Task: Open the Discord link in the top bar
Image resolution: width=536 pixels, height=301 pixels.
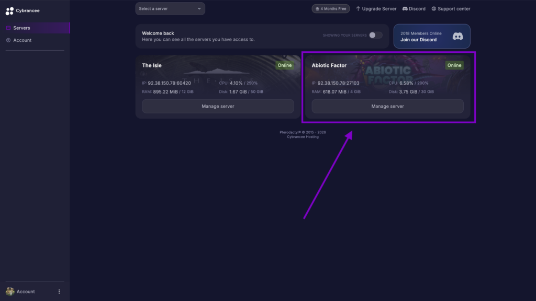Action: coord(414,8)
